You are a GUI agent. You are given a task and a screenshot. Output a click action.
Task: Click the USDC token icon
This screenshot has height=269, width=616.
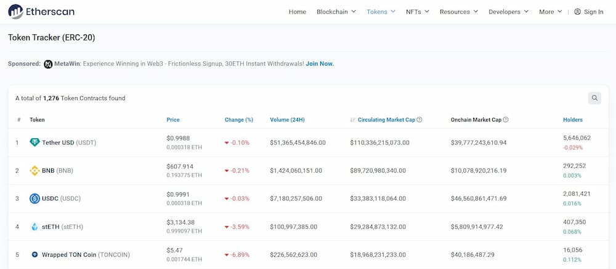point(34,198)
